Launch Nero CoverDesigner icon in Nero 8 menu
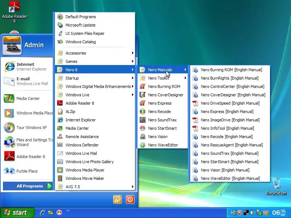 143,95
